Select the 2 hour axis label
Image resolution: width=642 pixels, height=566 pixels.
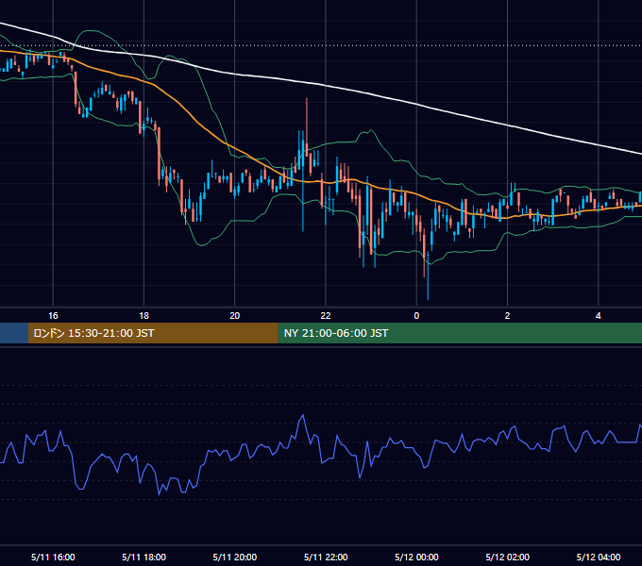507,316
